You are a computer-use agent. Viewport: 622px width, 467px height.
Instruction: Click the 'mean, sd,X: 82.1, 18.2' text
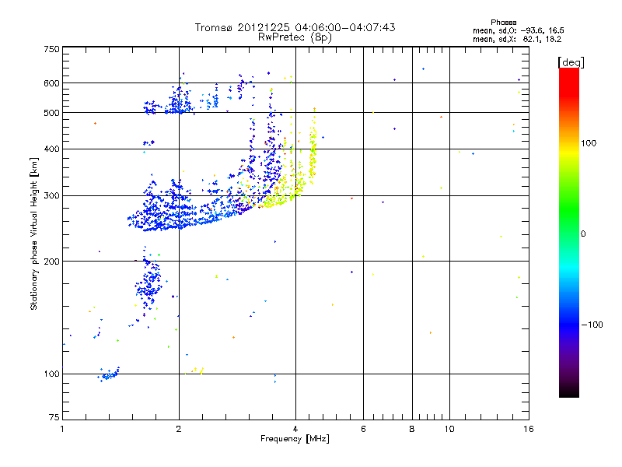pos(517,39)
